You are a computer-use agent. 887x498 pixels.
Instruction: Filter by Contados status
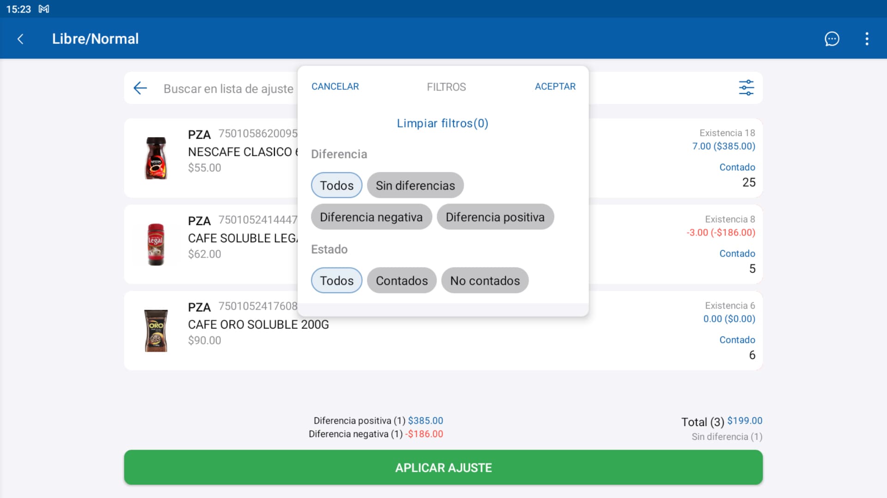tap(401, 280)
